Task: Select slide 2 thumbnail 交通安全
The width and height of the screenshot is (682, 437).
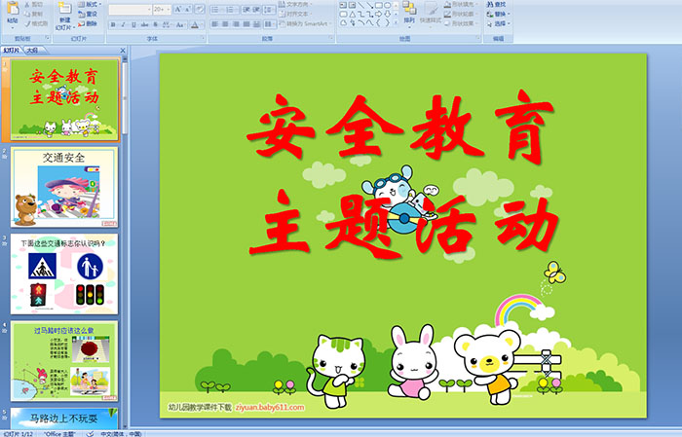Action: pos(64,187)
